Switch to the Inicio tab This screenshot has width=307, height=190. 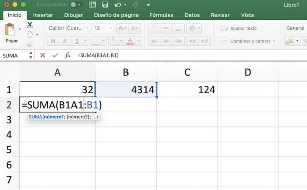pos(15,15)
